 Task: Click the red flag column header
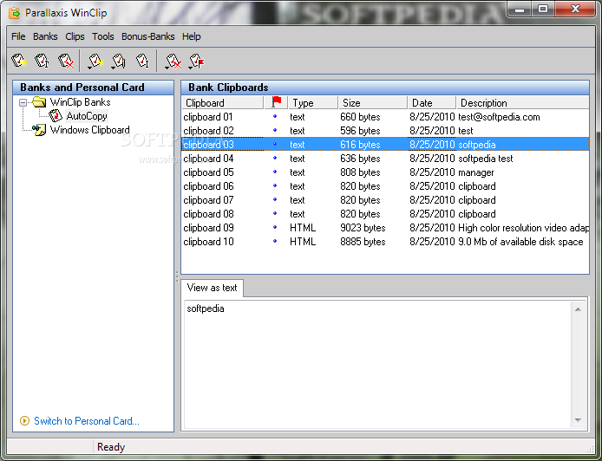tap(276, 102)
